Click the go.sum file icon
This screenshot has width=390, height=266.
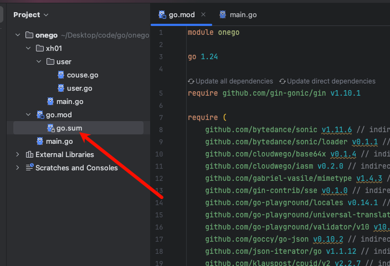pos(51,128)
